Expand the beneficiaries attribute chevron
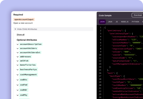Screen dimensions: 143x99 pos(18,65)
